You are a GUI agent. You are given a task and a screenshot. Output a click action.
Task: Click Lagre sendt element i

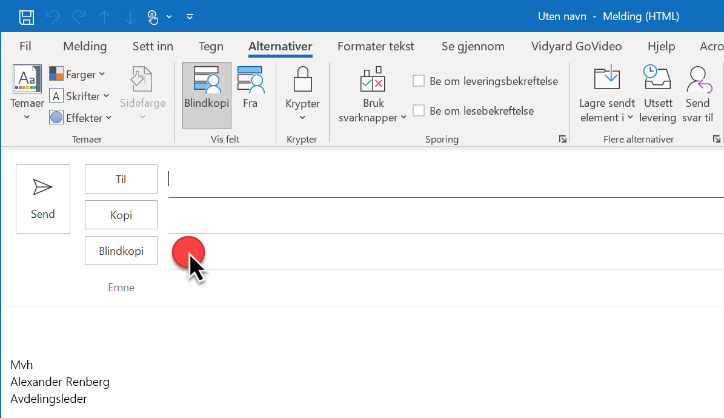pos(606,94)
